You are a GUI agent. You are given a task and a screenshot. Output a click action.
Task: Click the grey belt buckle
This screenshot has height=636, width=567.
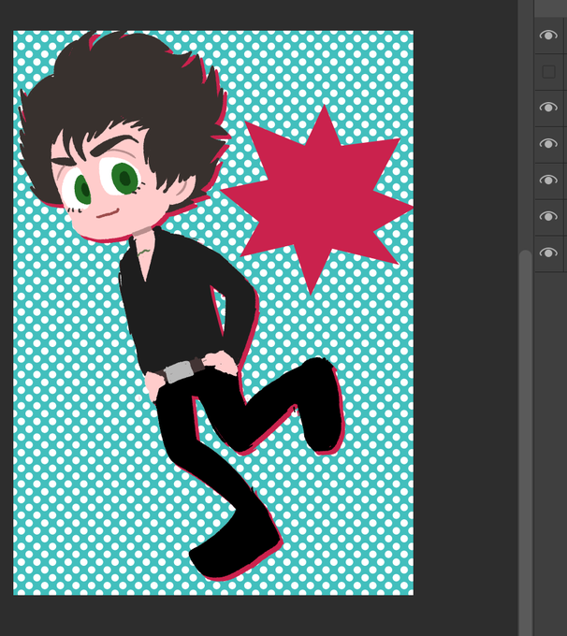coord(180,371)
